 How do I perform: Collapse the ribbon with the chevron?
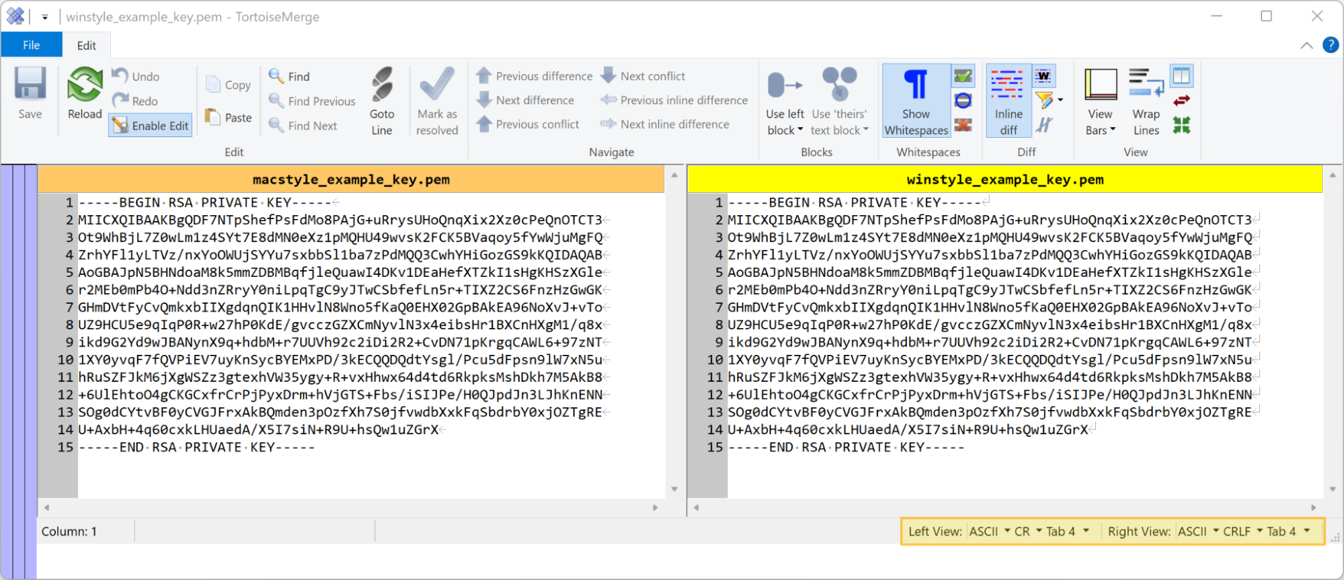tap(1306, 45)
